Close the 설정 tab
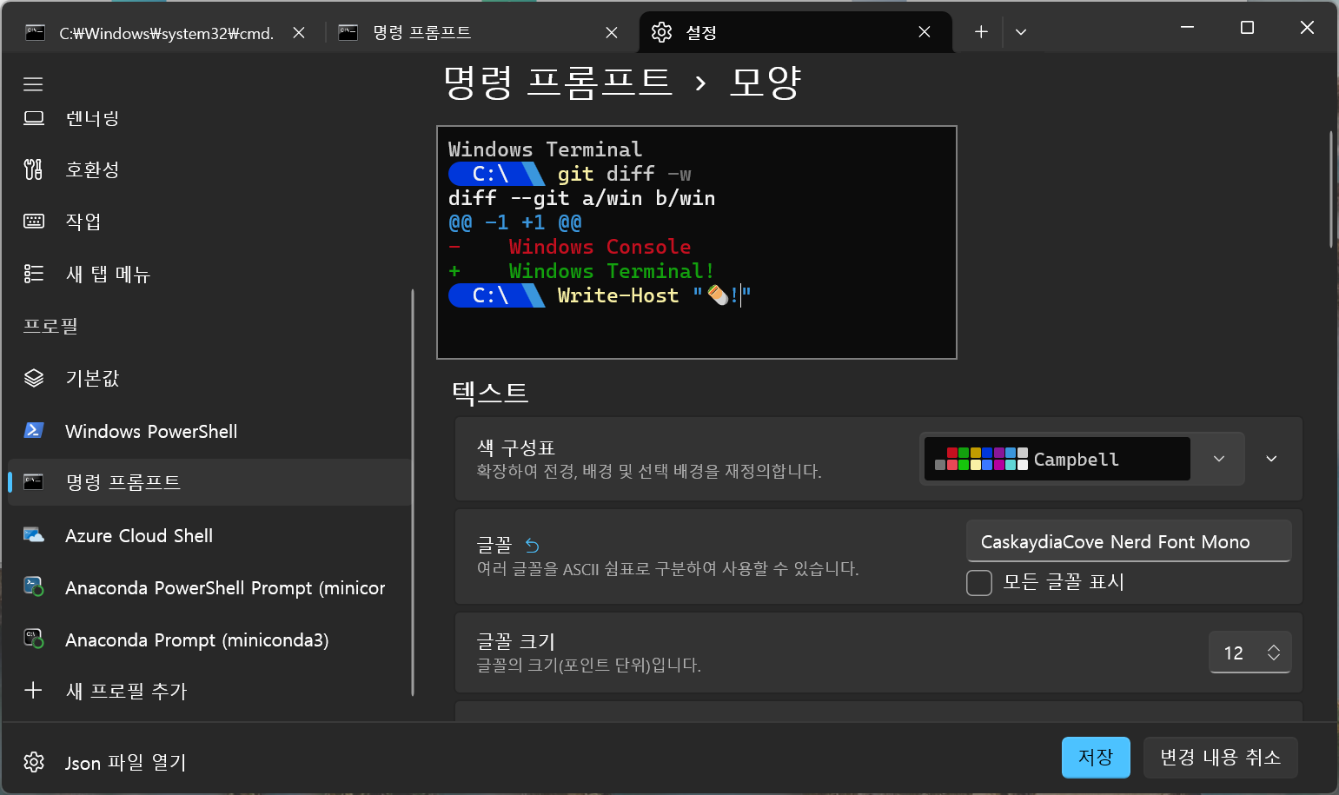 point(925,32)
